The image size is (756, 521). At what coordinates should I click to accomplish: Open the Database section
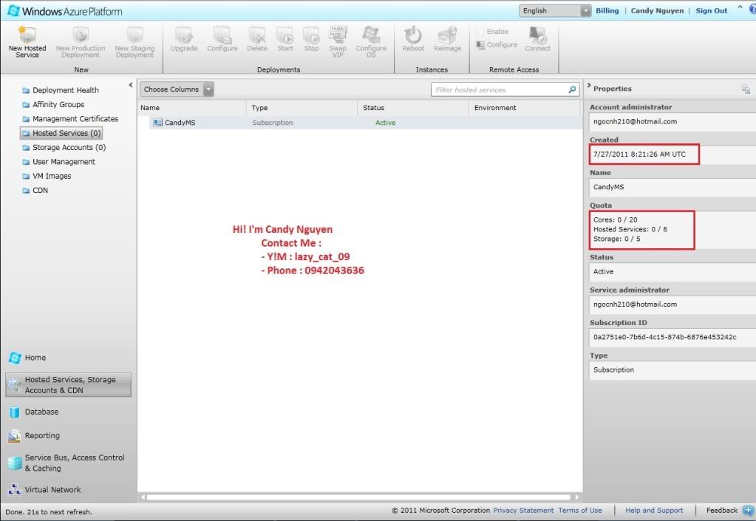tap(34, 412)
